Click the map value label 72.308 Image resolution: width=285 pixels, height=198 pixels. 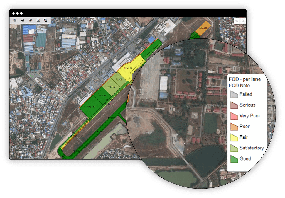pos(119,79)
